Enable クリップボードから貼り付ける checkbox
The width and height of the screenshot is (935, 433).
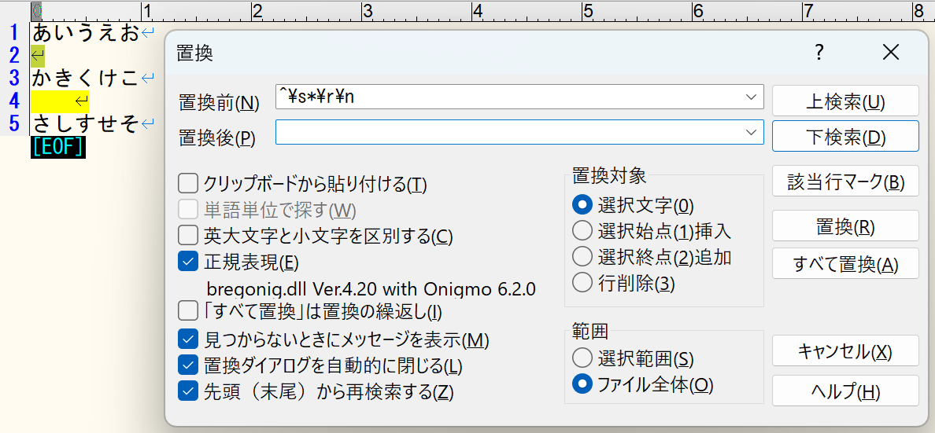point(188,185)
